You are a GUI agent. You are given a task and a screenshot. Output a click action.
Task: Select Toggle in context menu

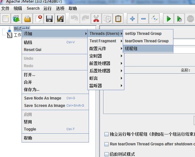55,129
